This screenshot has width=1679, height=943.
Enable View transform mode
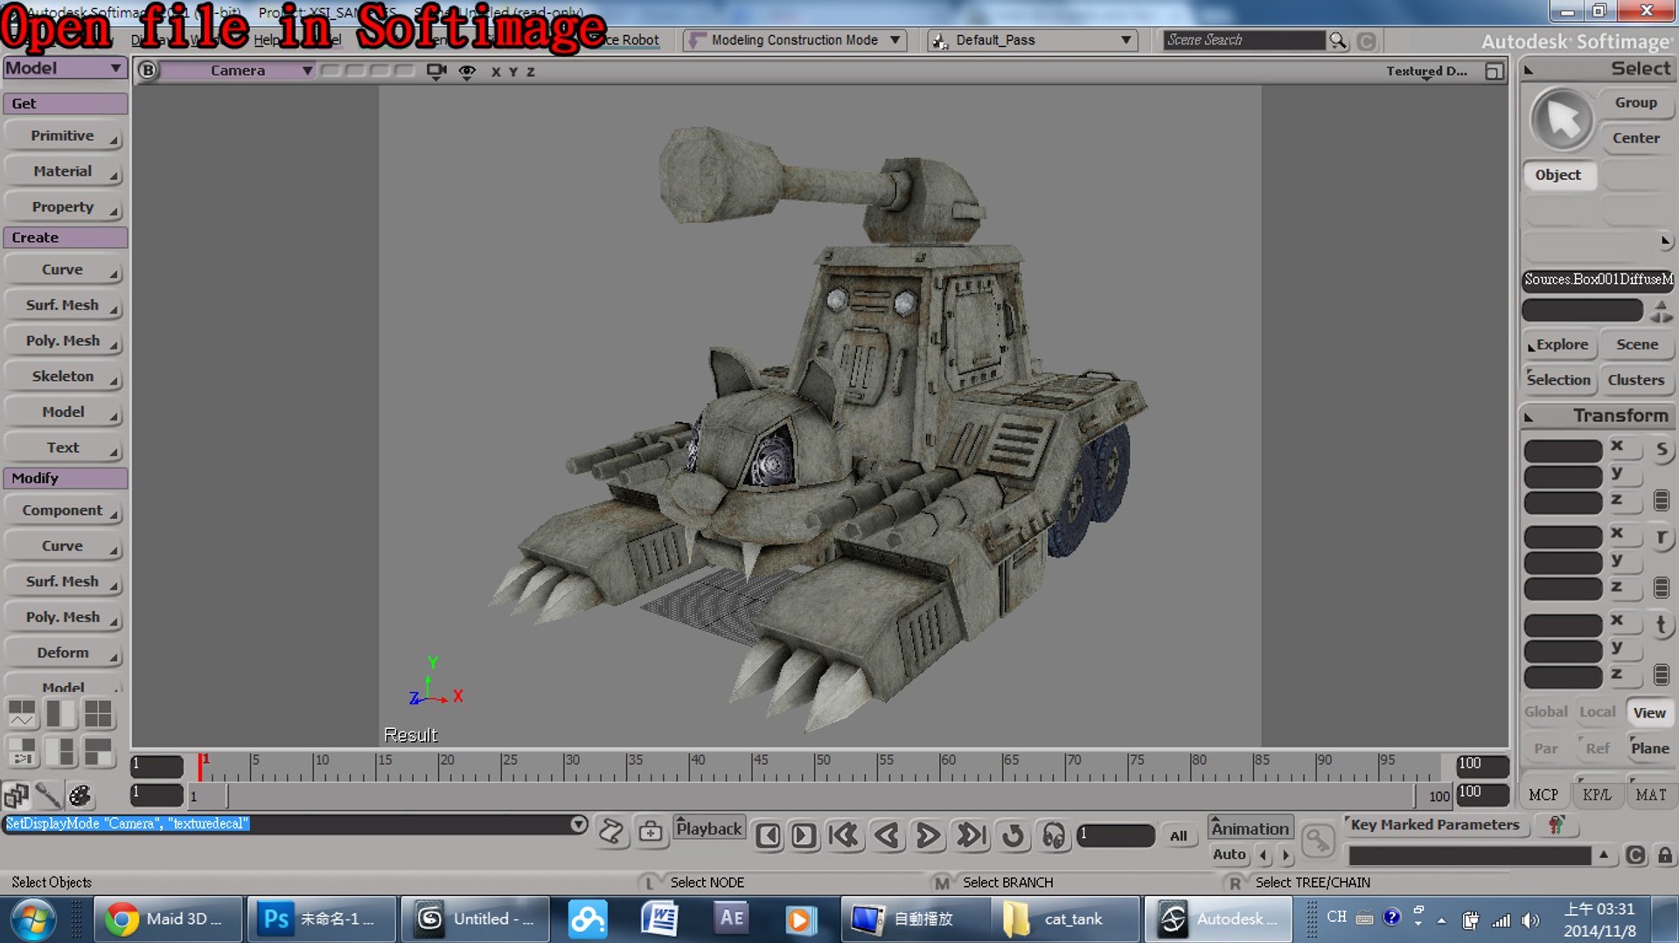pyautogui.click(x=1649, y=712)
